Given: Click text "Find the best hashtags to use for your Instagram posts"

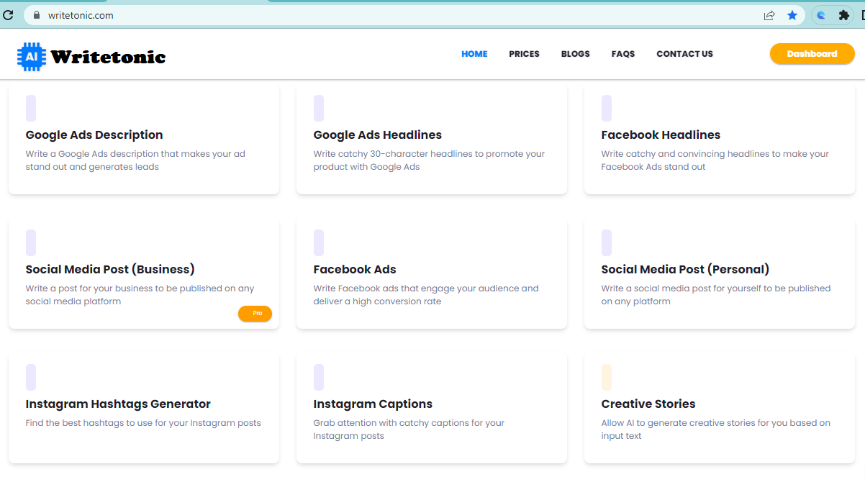Looking at the screenshot, I should (143, 423).
